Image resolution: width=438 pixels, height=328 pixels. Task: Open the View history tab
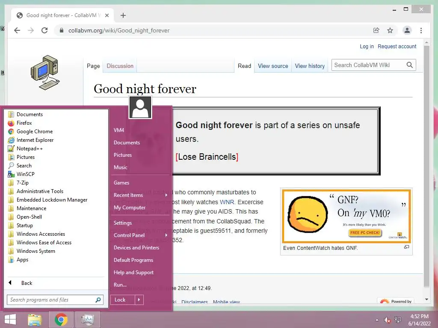(310, 66)
